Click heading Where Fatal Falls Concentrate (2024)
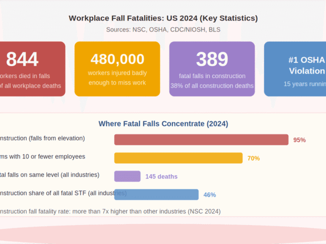The height and width of the screenshot is (244, 326). tap(163, 124)
